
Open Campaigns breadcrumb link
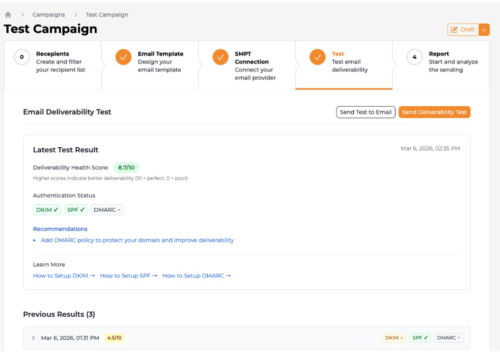48,15
